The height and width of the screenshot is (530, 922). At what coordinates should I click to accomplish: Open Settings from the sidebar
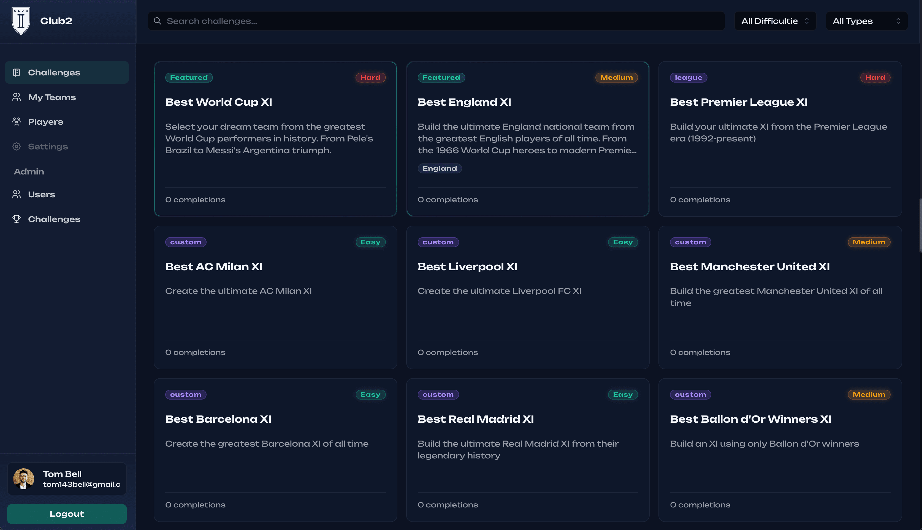pos(67,146)
